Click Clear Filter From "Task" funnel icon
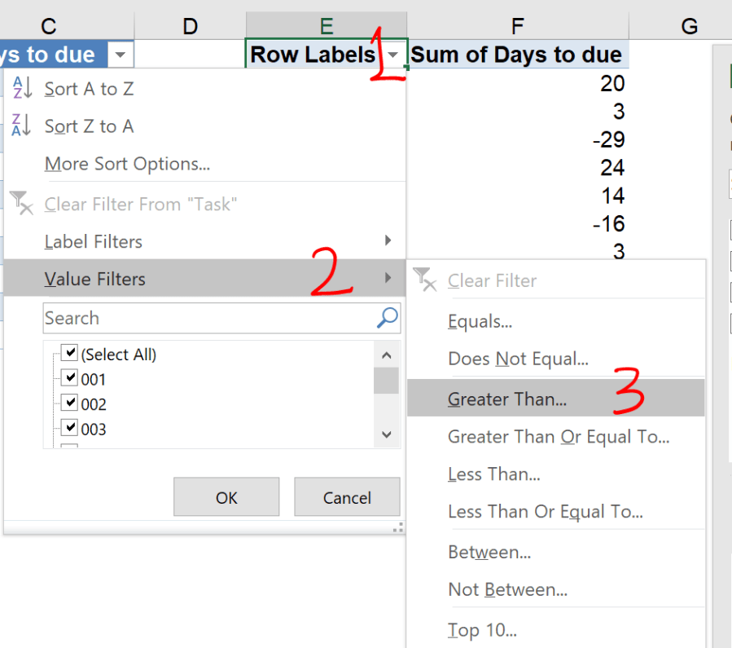 21,203
